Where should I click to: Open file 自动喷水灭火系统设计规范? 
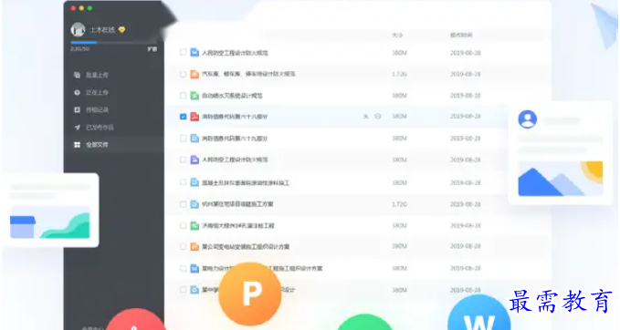(232, 95)
